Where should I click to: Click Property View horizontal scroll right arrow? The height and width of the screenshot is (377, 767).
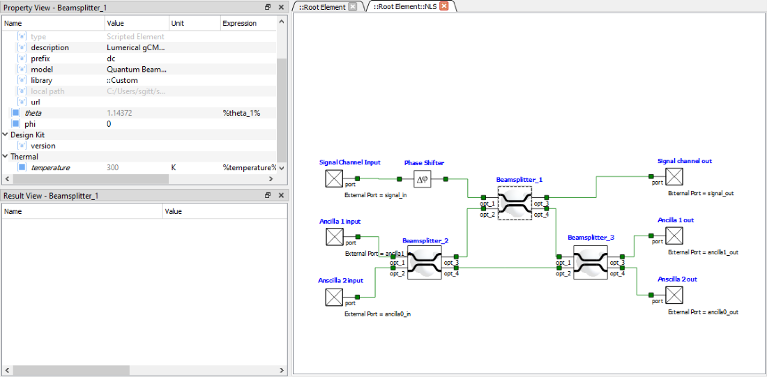pos(271,179)
